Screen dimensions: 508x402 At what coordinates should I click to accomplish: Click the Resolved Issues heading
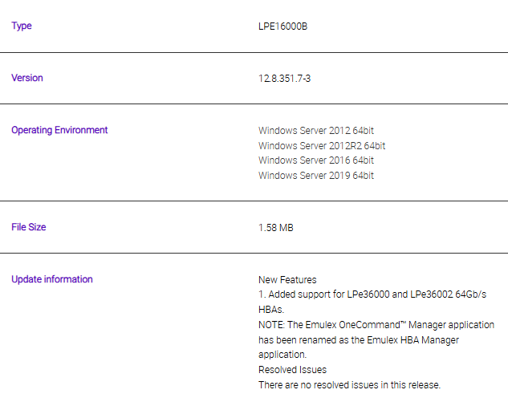pos(293,370)
